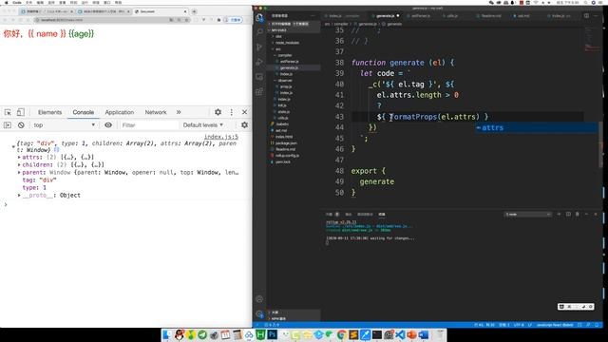The image size is (608, 342).
Task: Open VS Code Explorer icon
Action: coord(259,17)
